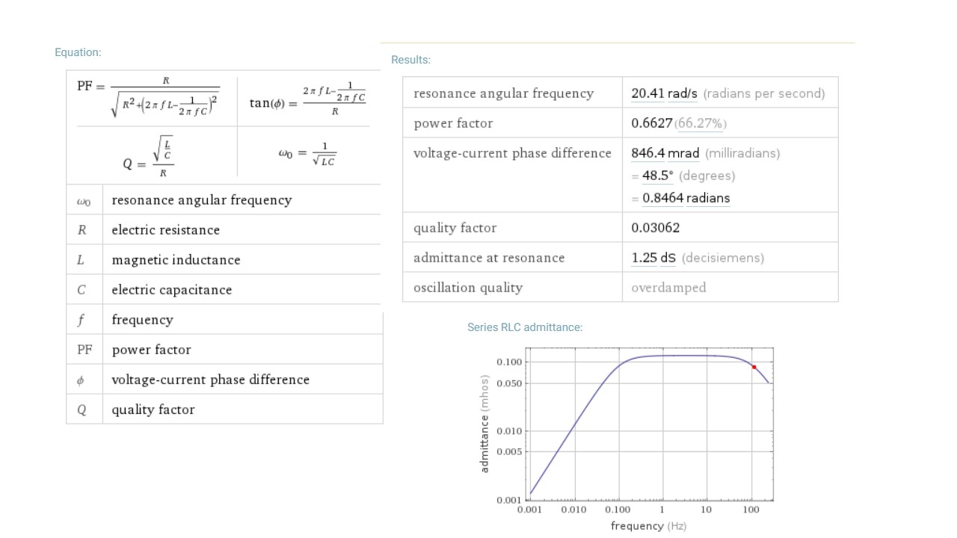Select the 'magnetic inductance' variable row
The height and width of the screenshot is (538, 957).
pos(176,260)
